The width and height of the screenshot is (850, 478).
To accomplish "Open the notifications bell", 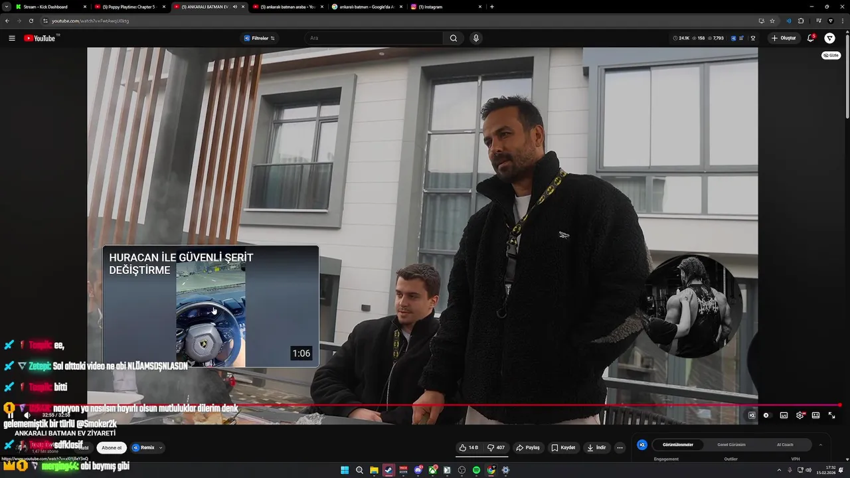I will pos(811,38).
